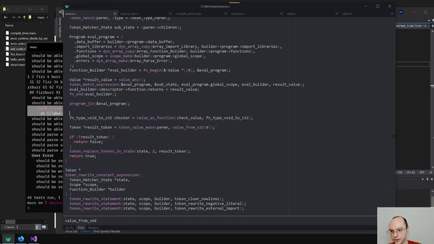Viewport: 434px width, 244px height.
Task: Close the second editor tab
Action: coord(170,14)
